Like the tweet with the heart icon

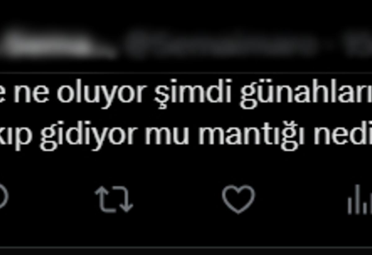click(238, 199)
